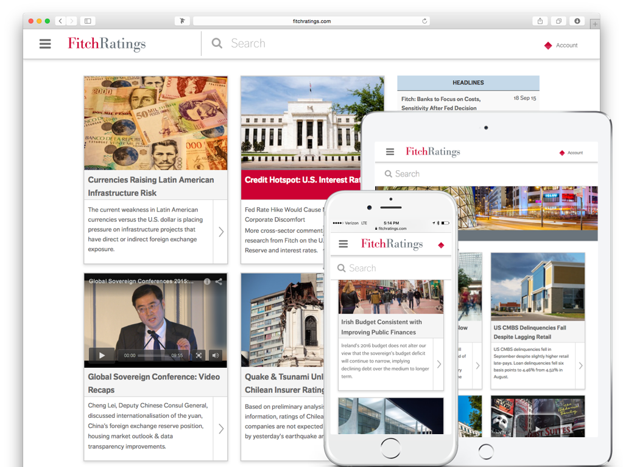The width and height of the screenshot is (623, 467).
Task: Reload the page with the refresh icon
Action: point(424,21)
